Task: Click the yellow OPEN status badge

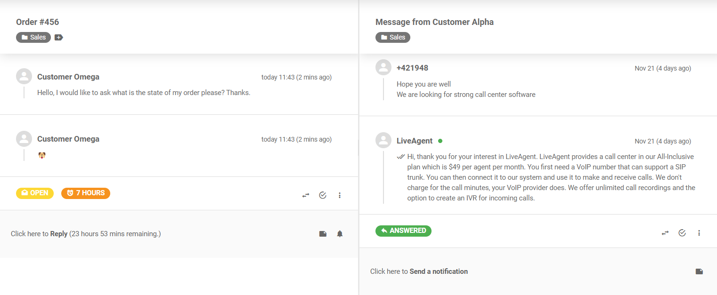Action: [x=35, y=193]
